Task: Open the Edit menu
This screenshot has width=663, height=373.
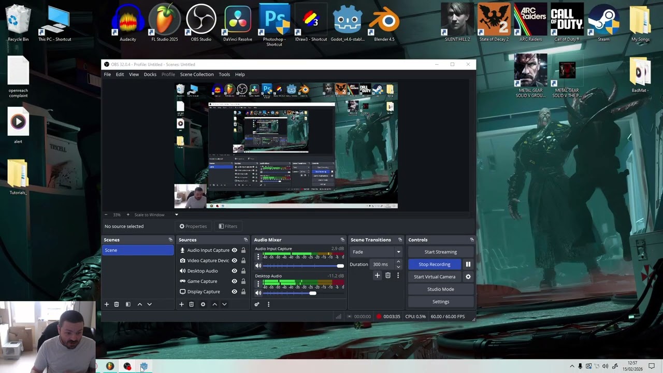Action: [120, 75]
